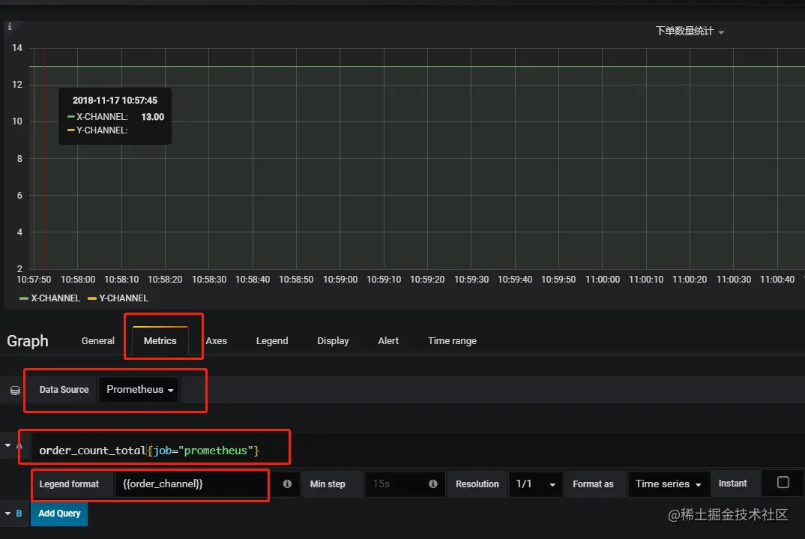Expand the query B arrow

coord(7,514)
